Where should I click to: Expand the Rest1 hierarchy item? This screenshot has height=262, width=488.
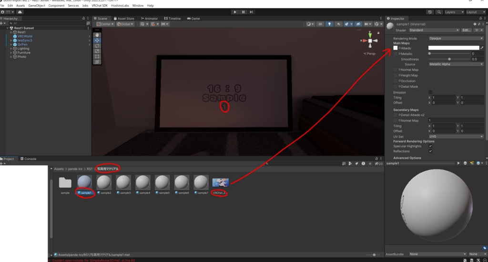tap(11, 32)
